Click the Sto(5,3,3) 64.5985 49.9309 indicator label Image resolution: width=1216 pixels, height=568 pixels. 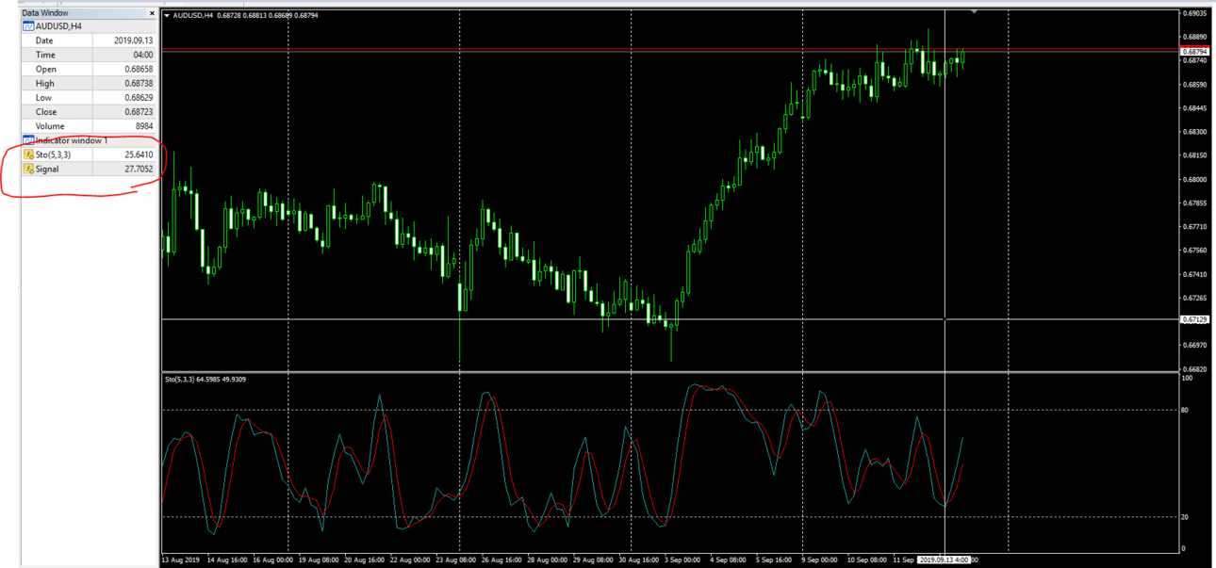click(204, 380)
